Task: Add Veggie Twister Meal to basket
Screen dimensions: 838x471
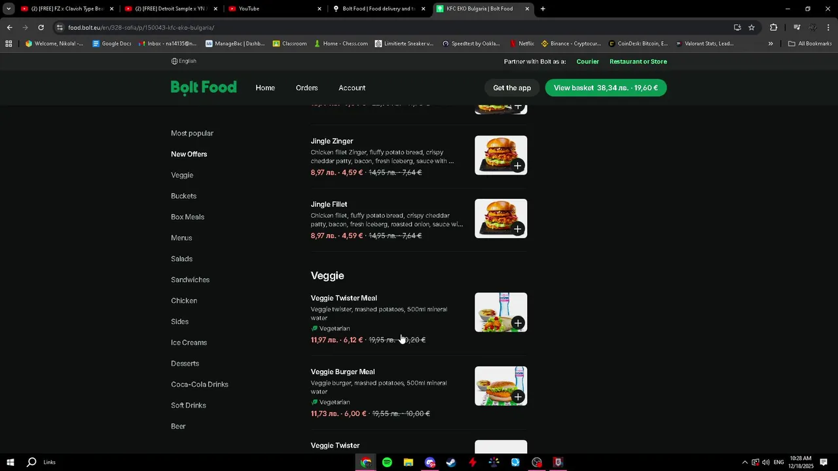Action: pyautogui.click(x=518, y=323)
